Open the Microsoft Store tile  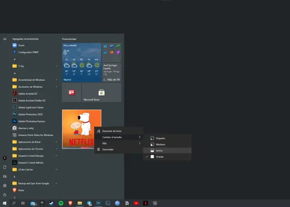(x=102, y=93)
